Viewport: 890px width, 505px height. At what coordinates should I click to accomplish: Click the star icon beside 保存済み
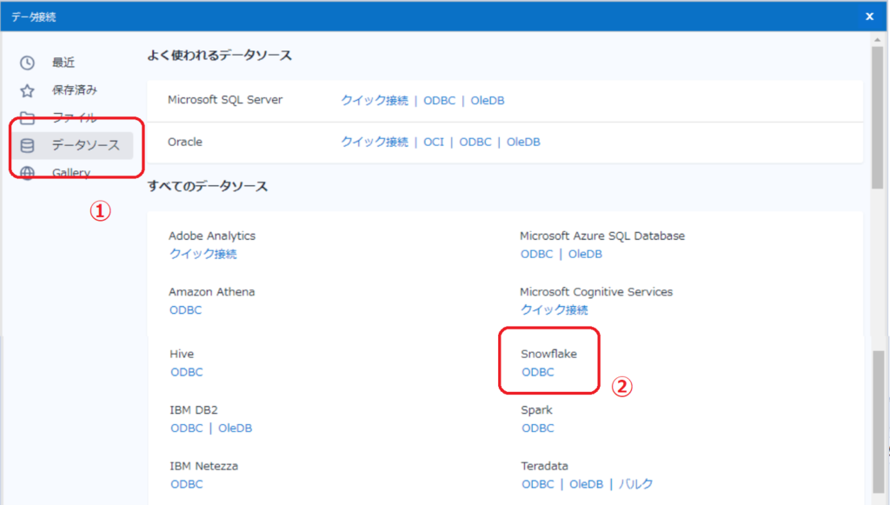[x=27, y=90]
